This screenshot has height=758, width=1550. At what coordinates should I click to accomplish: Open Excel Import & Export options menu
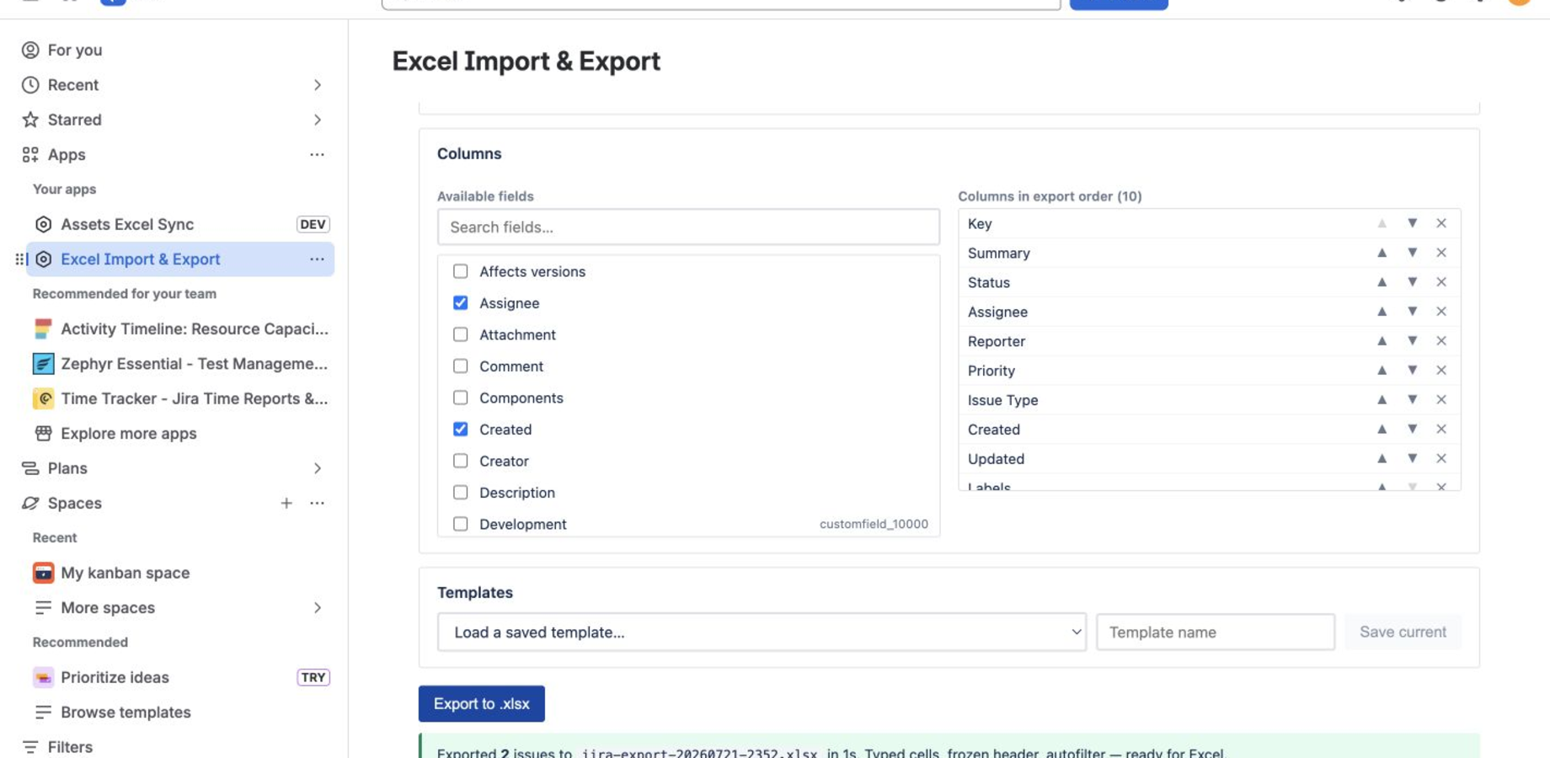(317, 259)
